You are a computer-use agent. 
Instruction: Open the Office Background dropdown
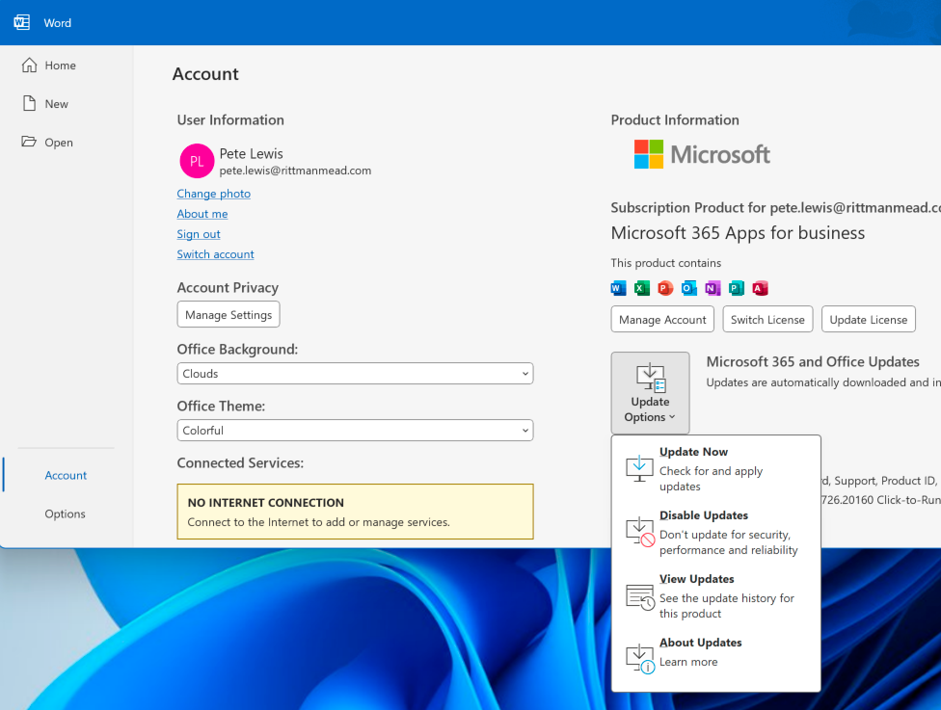click(x=355, y=374)
